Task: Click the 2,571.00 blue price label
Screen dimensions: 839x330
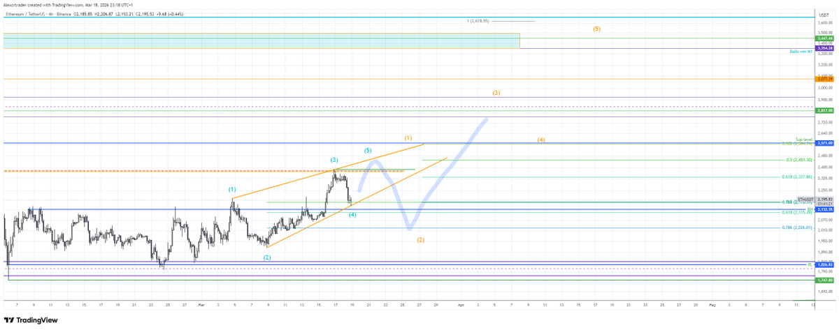Action: click(x=825, y=143)
